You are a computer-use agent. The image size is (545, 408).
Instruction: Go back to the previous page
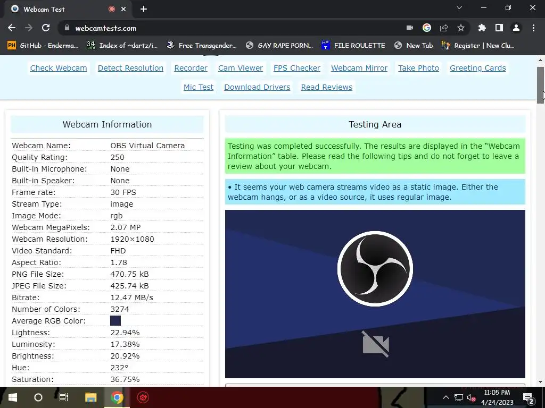(x=12, y=28)
